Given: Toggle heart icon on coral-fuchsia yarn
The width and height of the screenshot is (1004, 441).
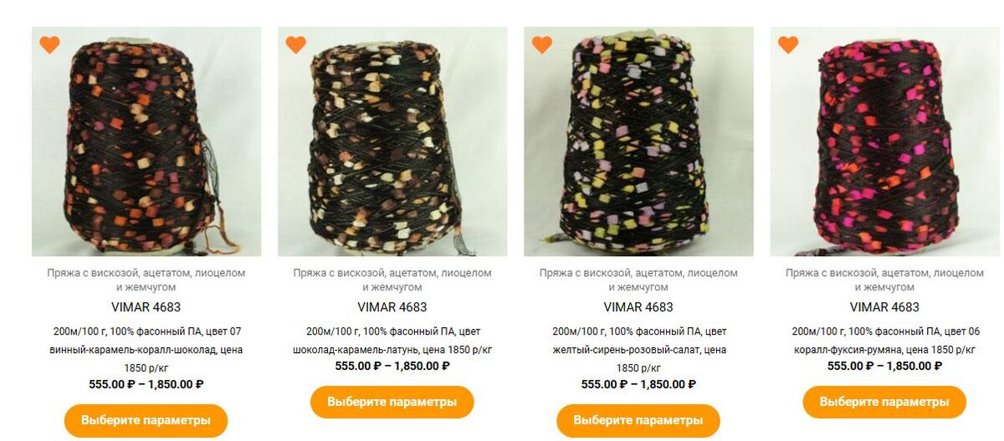Looking at the screenshot, I should 787,44.
